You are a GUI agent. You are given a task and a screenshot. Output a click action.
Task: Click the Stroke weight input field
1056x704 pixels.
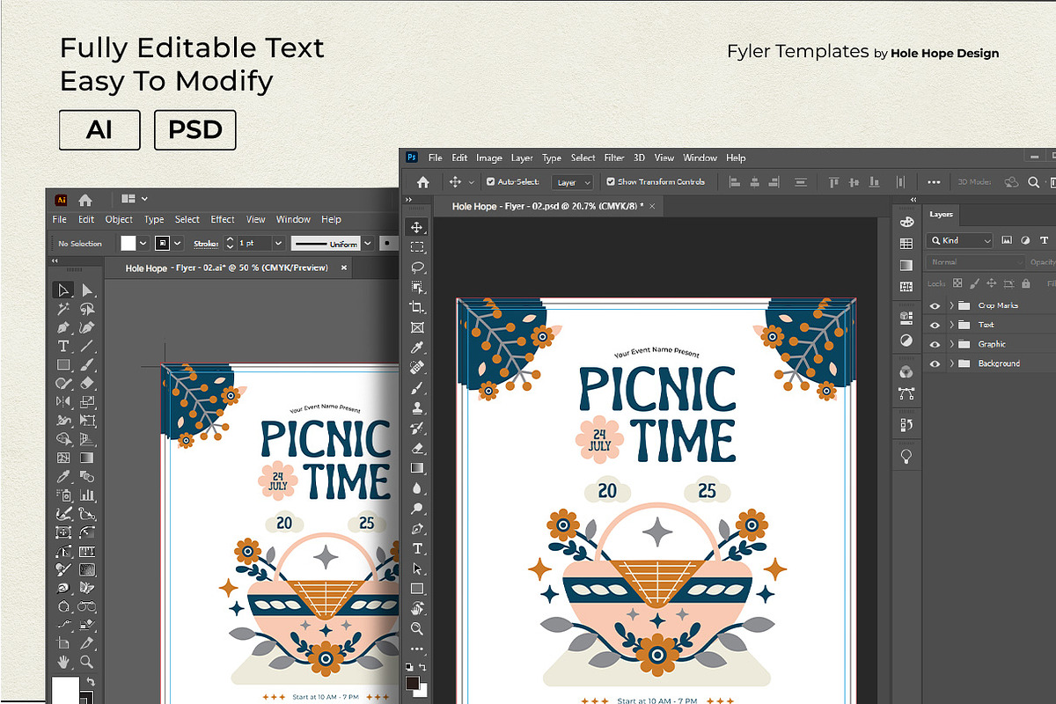[x=253, y=243]
